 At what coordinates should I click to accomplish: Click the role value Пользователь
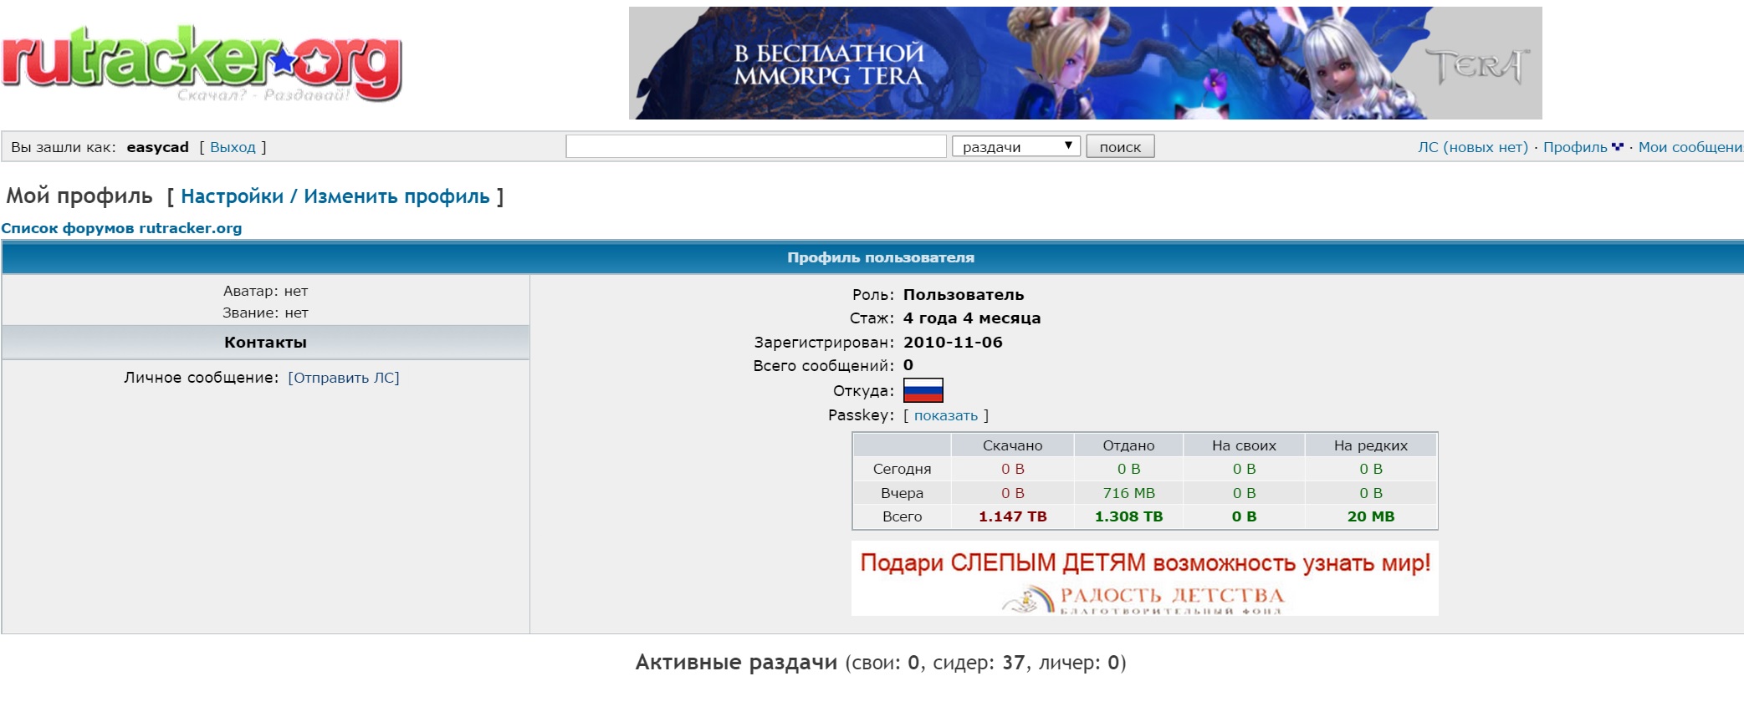[964, 295]
